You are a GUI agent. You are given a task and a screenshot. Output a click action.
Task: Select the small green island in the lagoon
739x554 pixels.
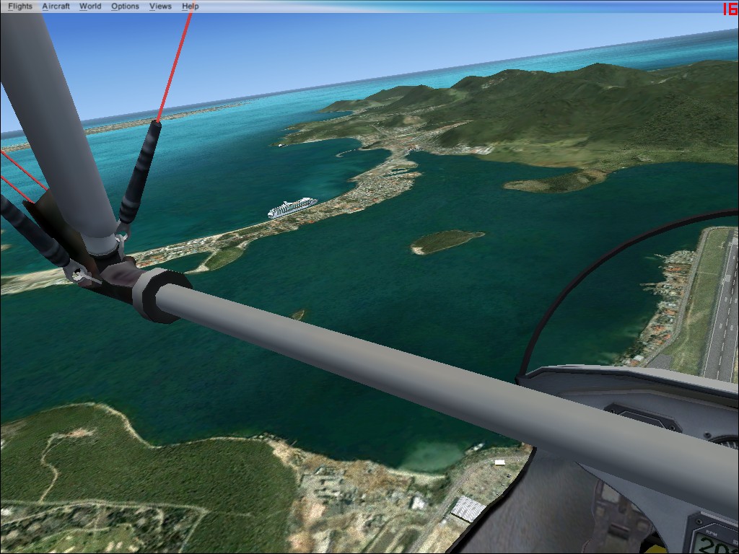click(447, 241)
